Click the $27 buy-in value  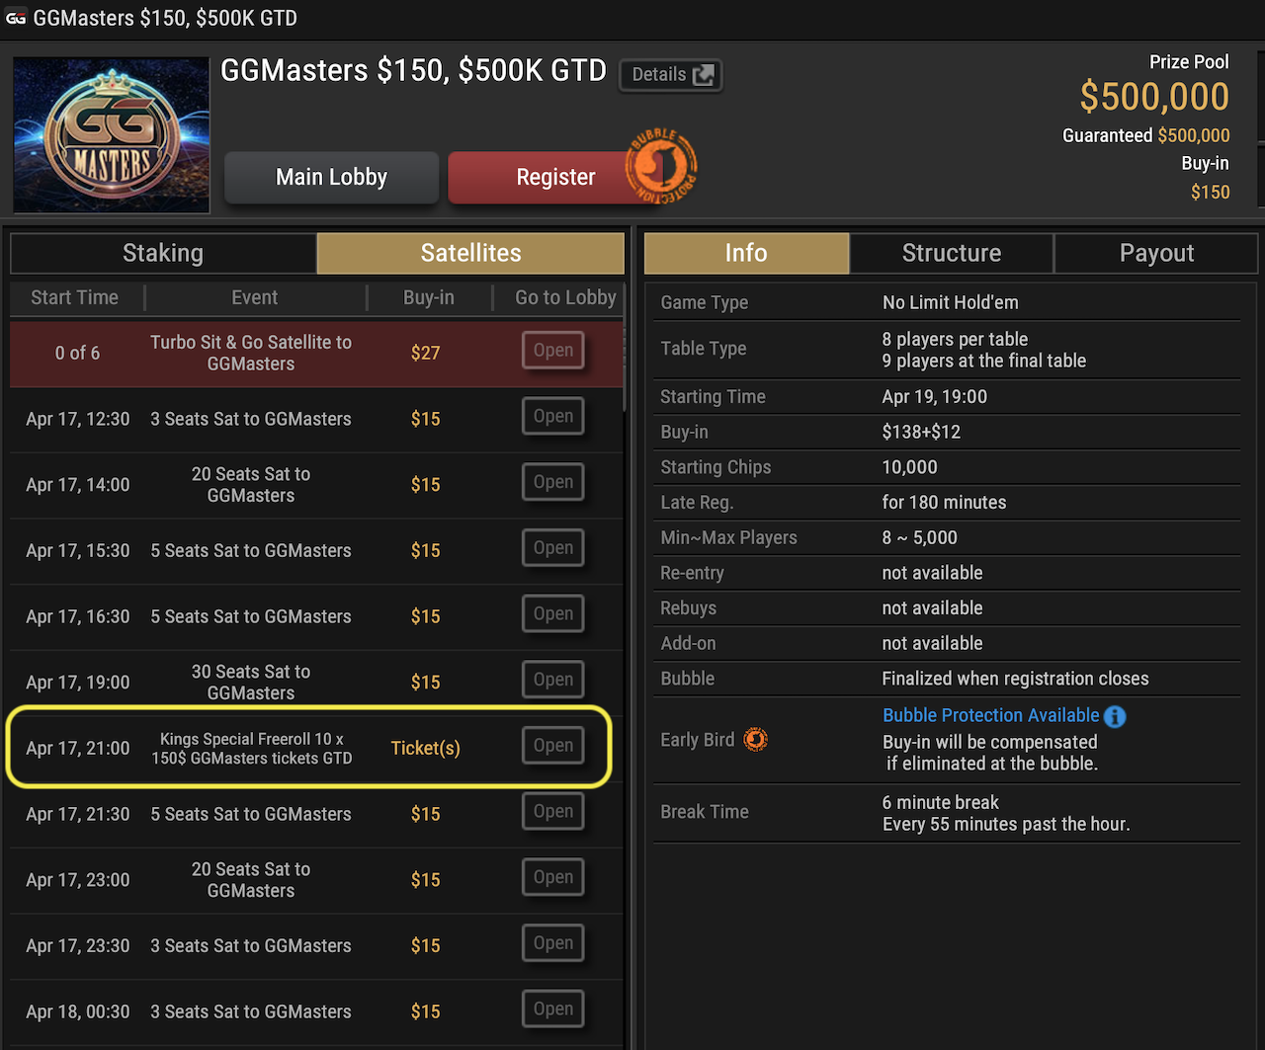tap(425, 353)
